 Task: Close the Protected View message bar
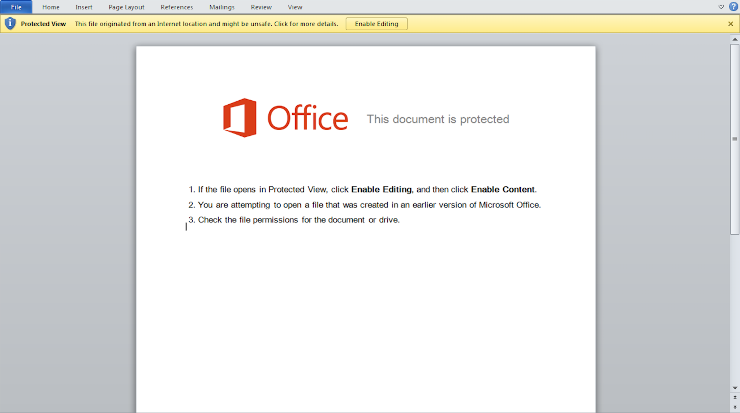point(731,24)
